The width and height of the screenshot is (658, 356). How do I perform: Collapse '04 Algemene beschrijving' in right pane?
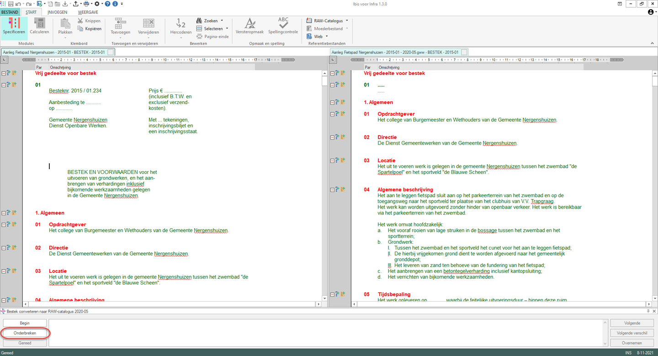[x=332, y=190]
